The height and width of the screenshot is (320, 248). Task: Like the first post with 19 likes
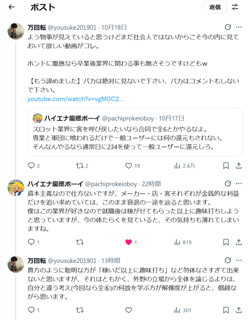129,166
